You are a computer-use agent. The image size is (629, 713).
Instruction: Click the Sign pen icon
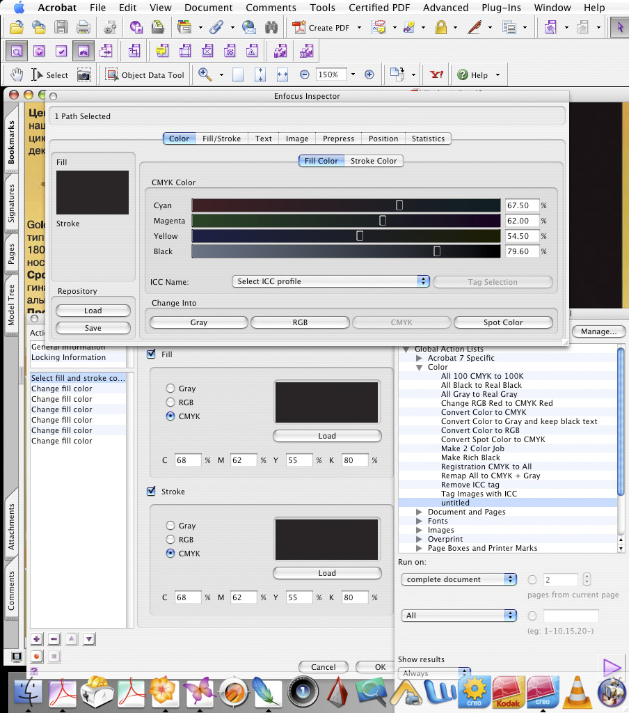pyautogui.click(x=475, y=28)
